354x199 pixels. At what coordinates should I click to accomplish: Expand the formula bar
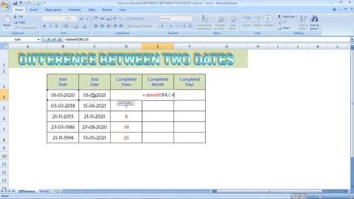(352, 39)
